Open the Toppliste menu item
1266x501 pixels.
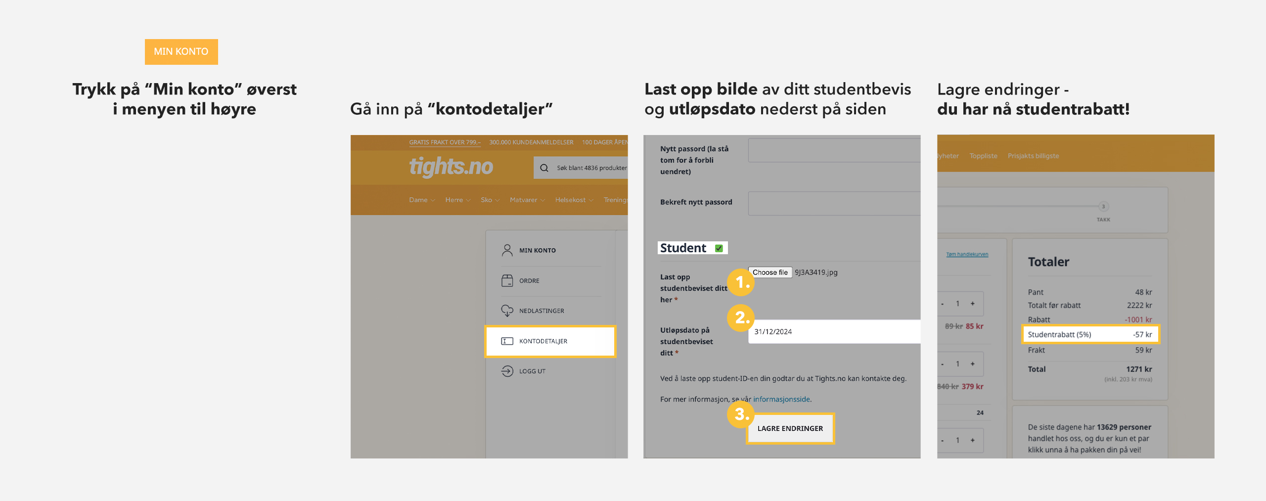pyautogui.click(x=983, y=156)
